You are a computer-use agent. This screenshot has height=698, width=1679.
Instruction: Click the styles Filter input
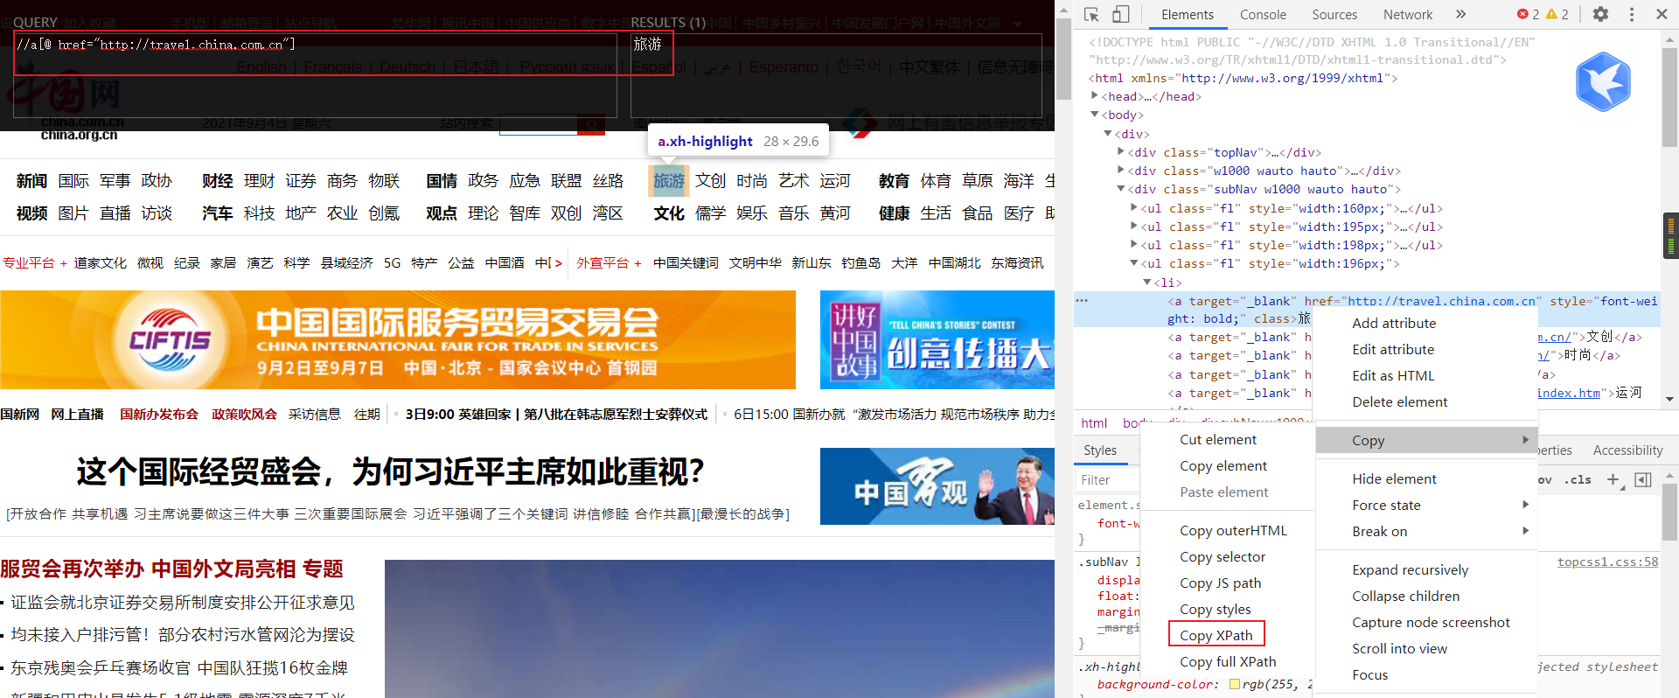[1109, 479]
